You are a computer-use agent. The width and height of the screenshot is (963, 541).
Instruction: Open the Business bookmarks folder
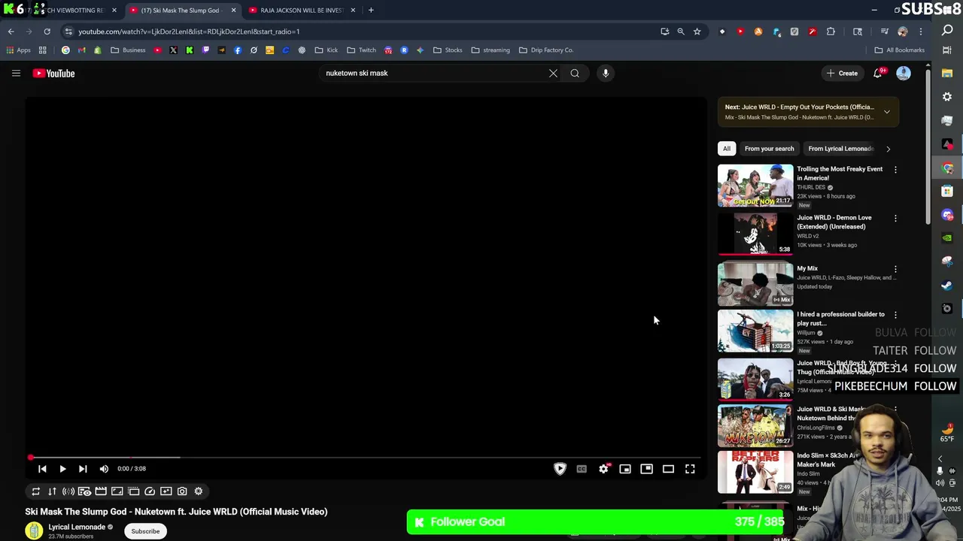click(x=128, y=50)
